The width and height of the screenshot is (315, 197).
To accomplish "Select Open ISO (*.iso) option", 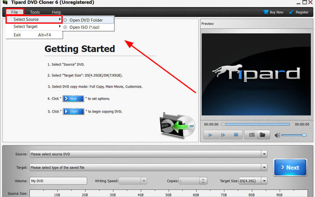I will point(88,27).
